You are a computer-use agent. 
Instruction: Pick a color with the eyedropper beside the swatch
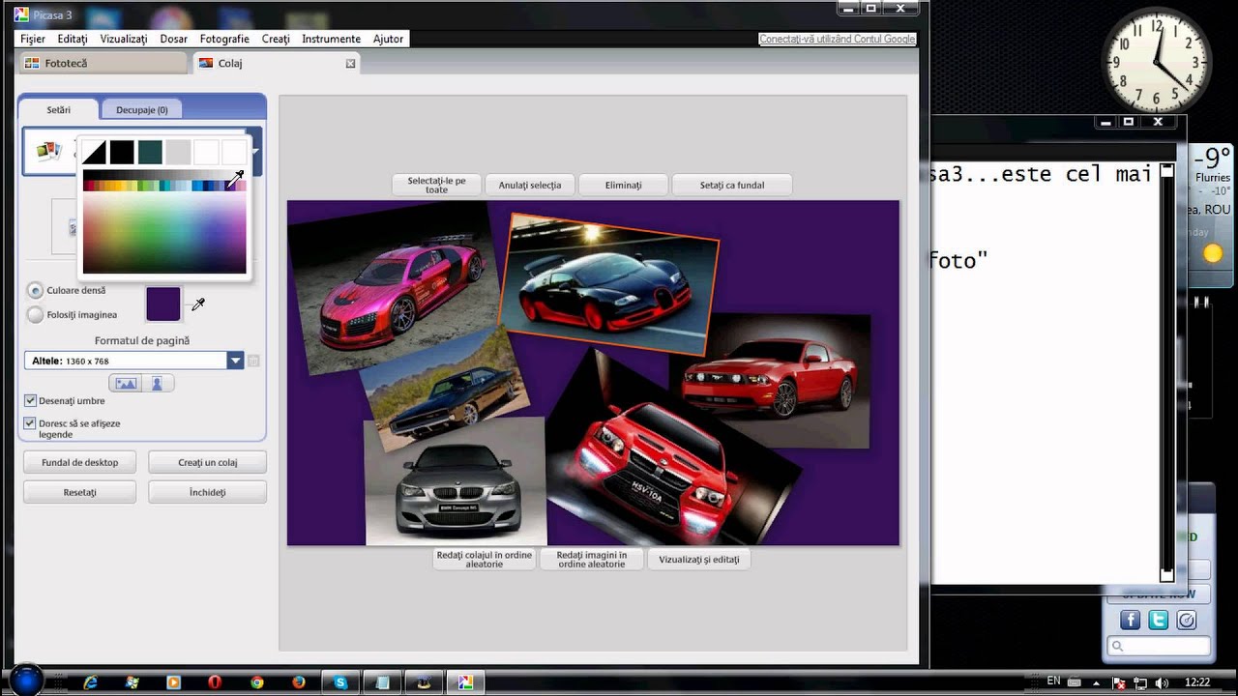point(198,304)
